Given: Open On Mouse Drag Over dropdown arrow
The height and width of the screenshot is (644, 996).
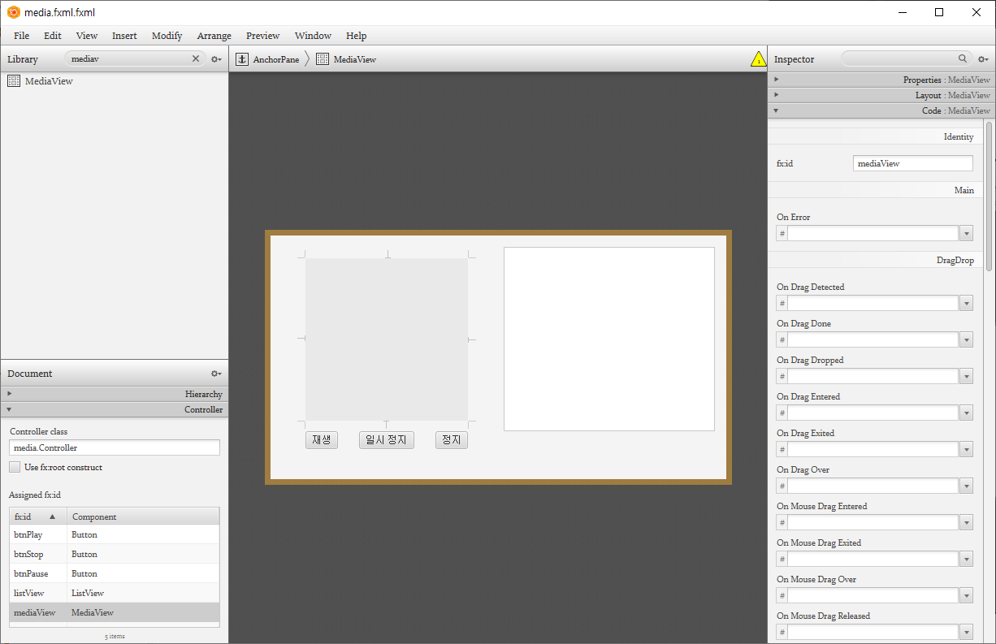Looking at the screenshot, I should 966,596.
